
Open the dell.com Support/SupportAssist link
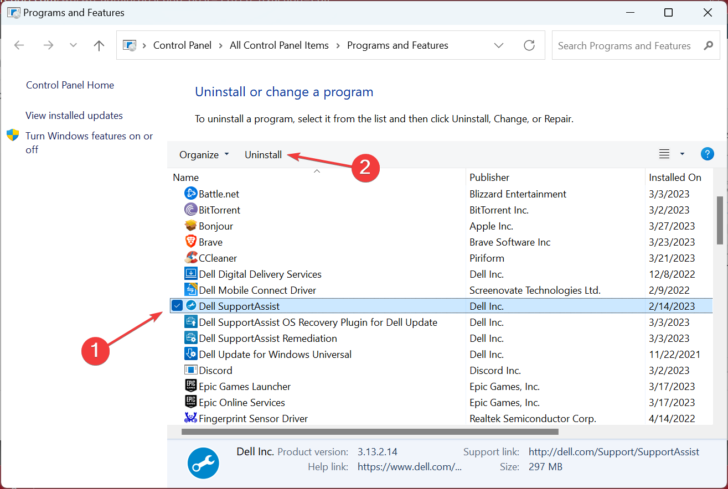tap(614, 452)
